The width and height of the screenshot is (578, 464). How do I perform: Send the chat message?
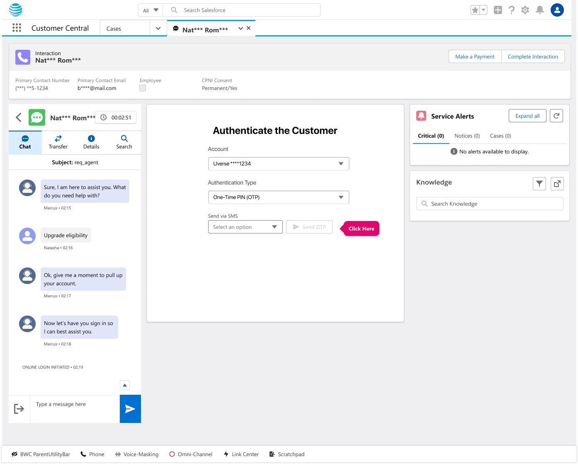click(130, 409)
